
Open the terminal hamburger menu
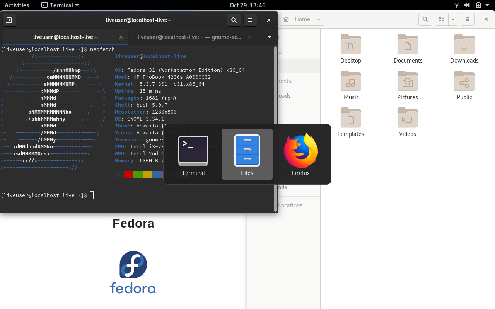coord(250,20)
